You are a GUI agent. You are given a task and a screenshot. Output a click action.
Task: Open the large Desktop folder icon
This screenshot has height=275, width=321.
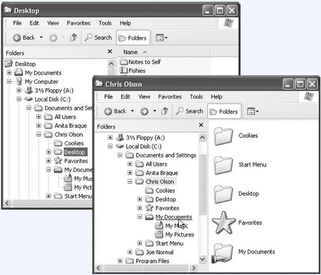(x=223, y=194)
